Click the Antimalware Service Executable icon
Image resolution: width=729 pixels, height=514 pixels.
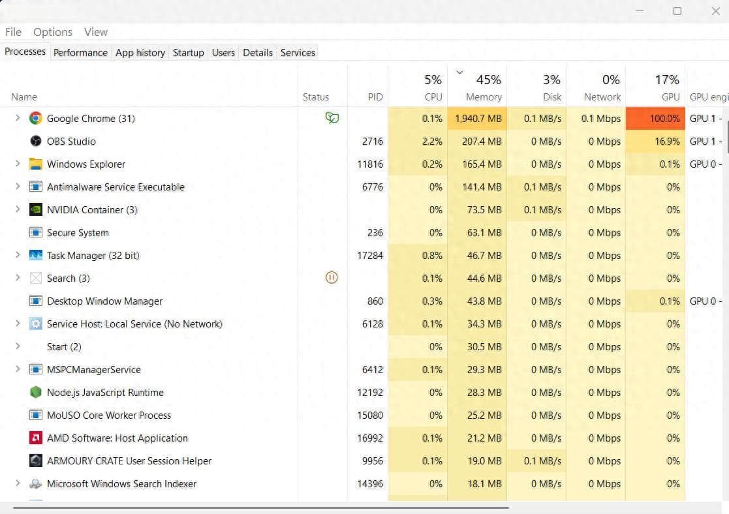tap(36, 187)
